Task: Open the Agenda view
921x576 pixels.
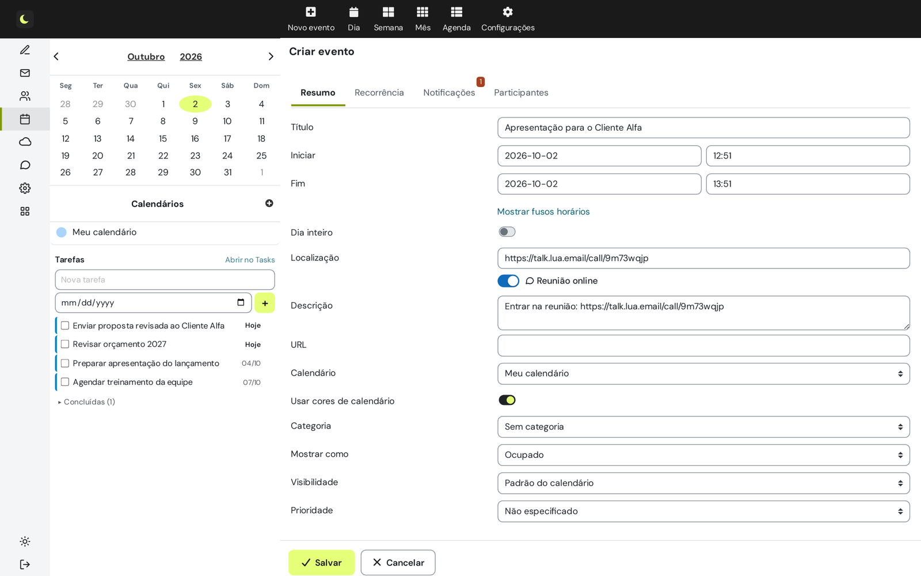Action: 456,19
